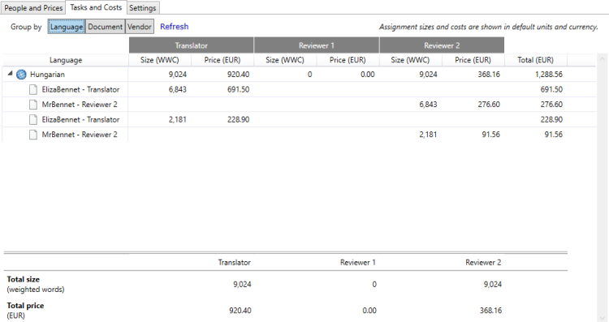
Task: Click the Total size label in summary
Action: [24, 279]
